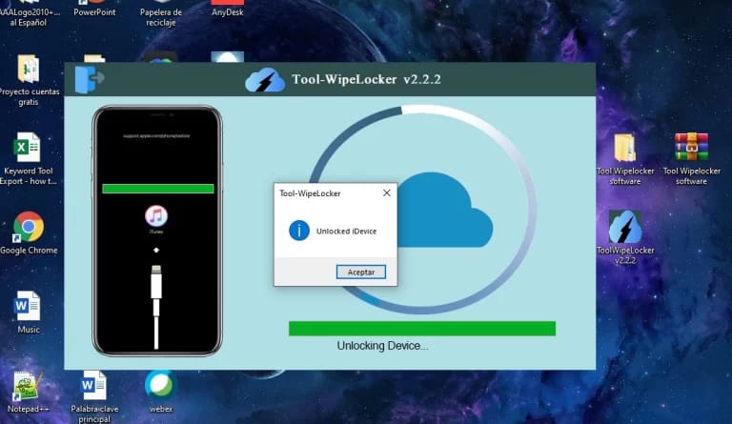Open webex desktop shortcut
The height and width of the screenshot is (424, 732).
(x=160, y=392)
